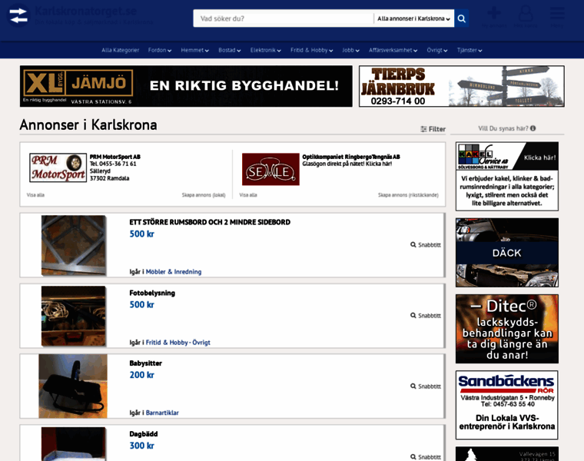Open the Sandbäckens Rör sidebar ad
Image resolution: width=584 pixels, height=461 pixels.
pyautogui.click(x=507, y=405)
